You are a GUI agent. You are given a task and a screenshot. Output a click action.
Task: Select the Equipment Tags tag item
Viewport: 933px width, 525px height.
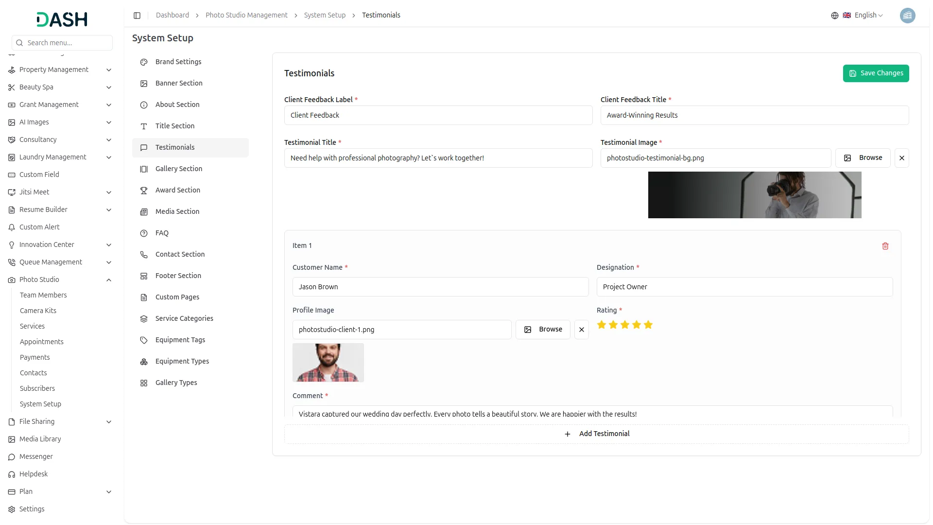[180, 340]
